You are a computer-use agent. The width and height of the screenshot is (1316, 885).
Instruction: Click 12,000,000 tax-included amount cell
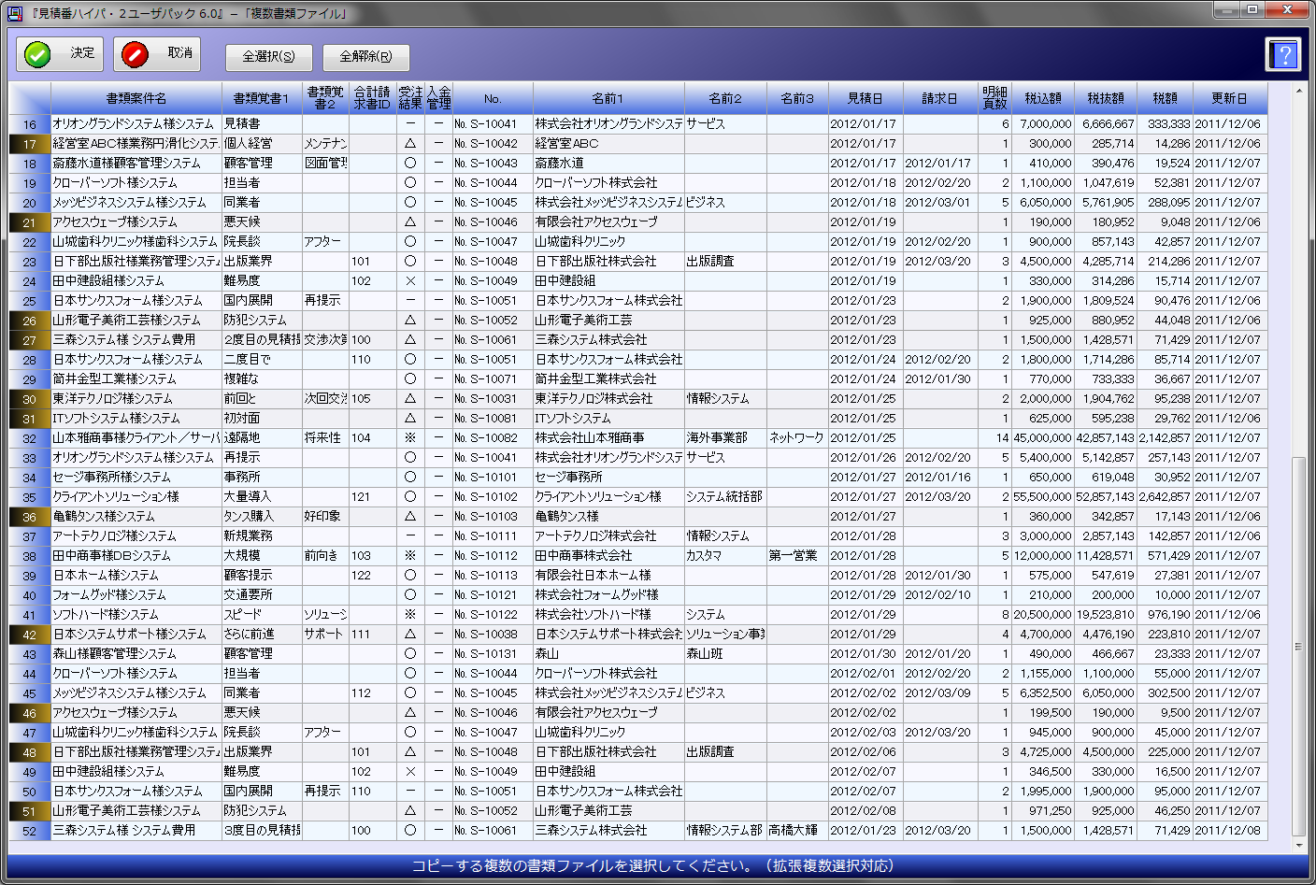1043,556
